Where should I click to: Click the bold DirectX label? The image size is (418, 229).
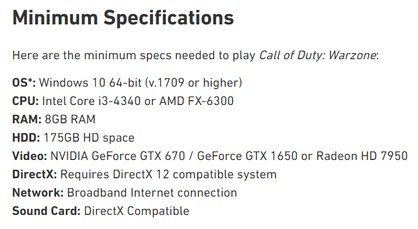[x=34, y=175]
